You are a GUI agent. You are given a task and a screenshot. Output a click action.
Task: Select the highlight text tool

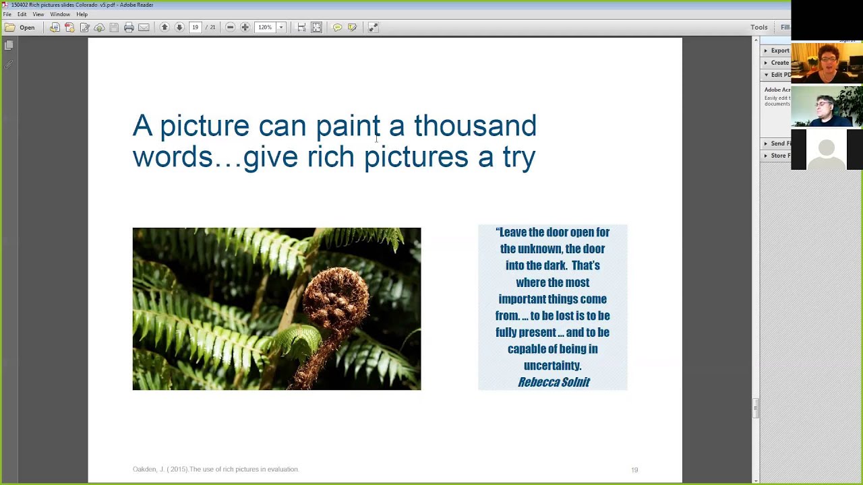tap(352, 28)
